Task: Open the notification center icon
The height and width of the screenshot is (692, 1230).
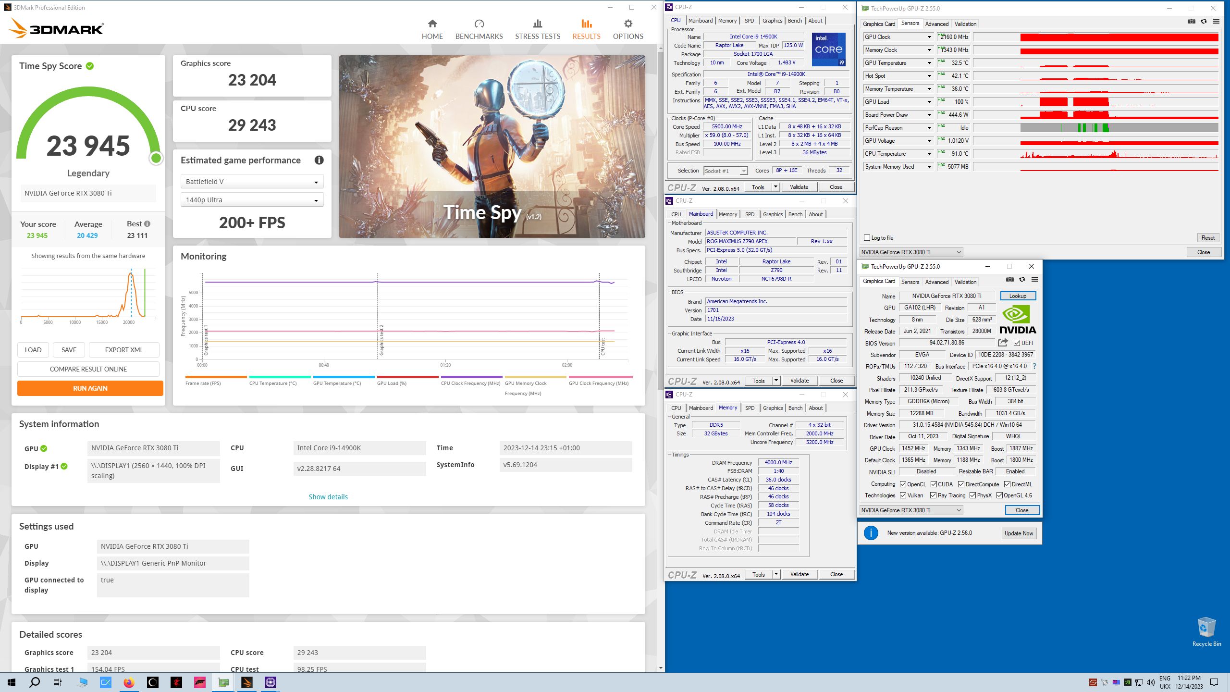Action: click(x=1214, y=682)
